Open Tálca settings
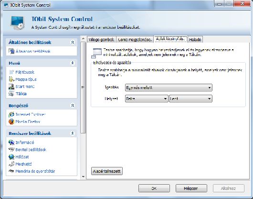The height and width of the screenshot is (199, 253). coord(21,94)
